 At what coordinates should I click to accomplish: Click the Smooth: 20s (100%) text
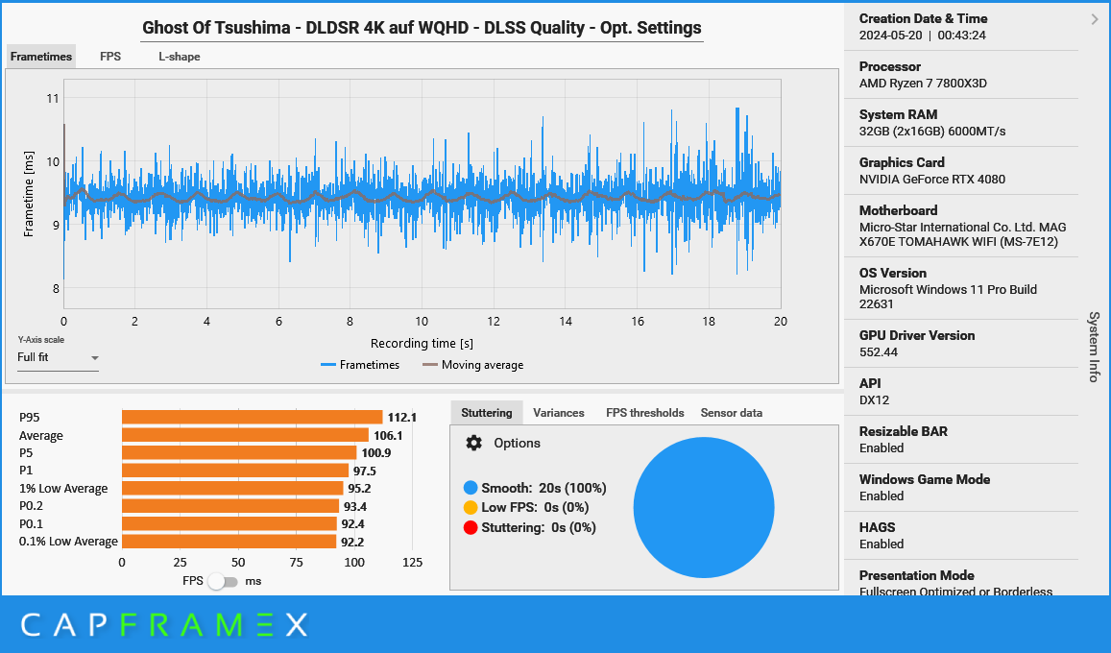pyautogui.click(x=543, y=488)
